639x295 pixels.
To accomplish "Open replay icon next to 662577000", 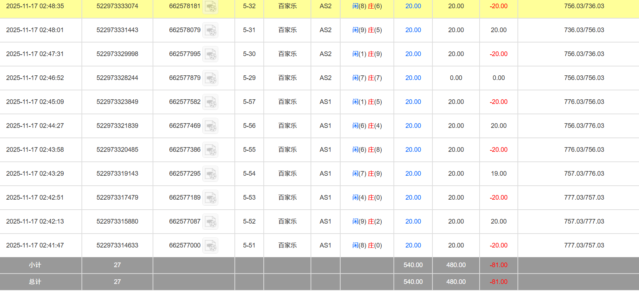I will click(x=210, y=246).
